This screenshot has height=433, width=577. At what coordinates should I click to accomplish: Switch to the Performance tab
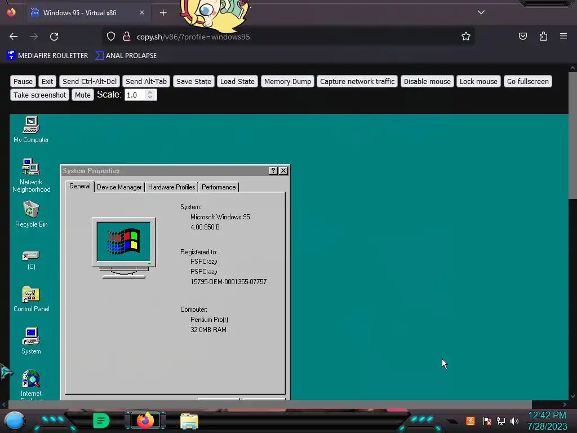point(219,187)
